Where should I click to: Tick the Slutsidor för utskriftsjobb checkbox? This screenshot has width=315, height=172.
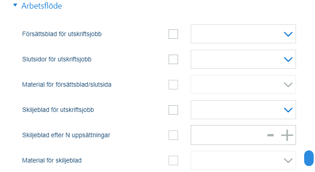coord(173,60)
